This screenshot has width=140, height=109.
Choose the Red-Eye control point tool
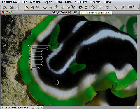click(x=86, y=7)
